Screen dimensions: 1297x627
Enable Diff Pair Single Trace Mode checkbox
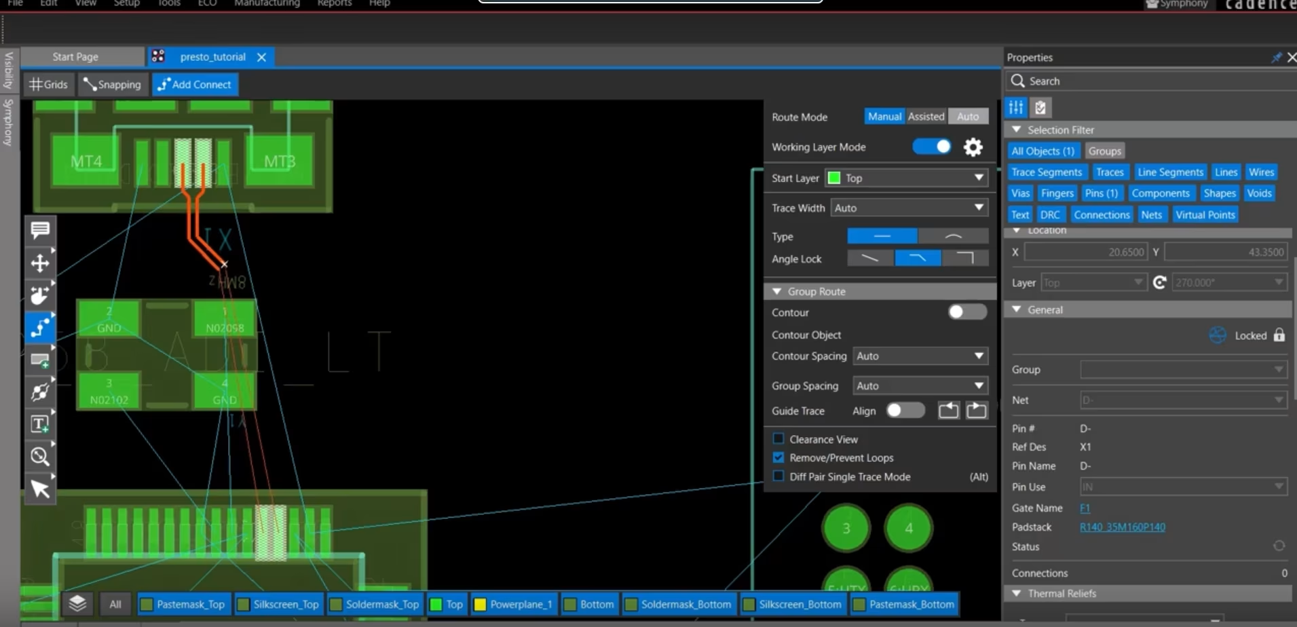778,476
